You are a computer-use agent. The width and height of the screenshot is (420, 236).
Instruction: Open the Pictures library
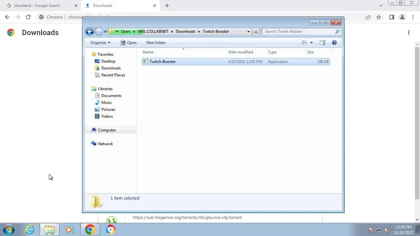(108, 109)
